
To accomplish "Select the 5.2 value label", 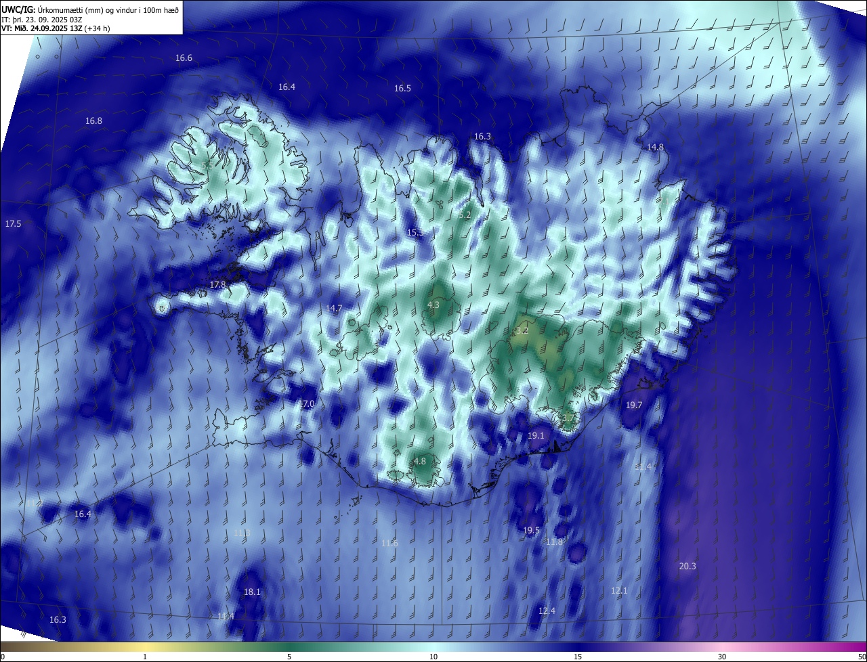I will 464,215.
